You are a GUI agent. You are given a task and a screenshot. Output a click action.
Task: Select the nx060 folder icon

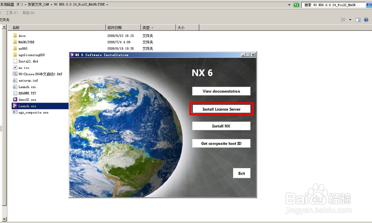(x=15, y=49)
